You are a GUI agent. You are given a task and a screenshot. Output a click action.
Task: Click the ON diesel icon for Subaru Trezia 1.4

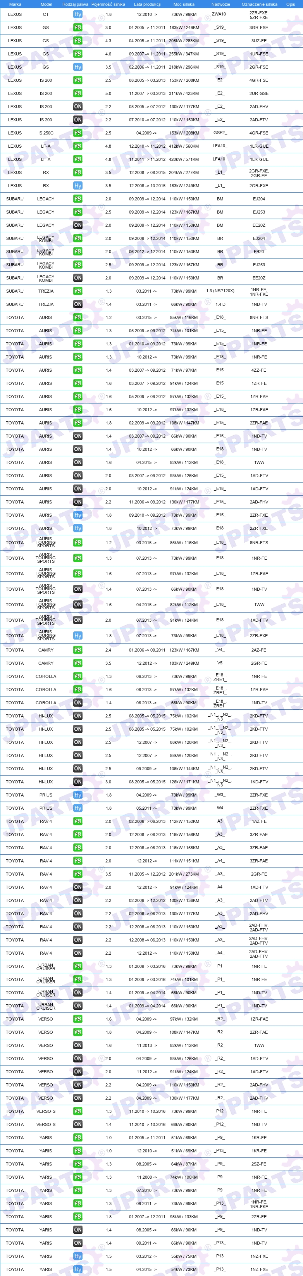point(78,304)
